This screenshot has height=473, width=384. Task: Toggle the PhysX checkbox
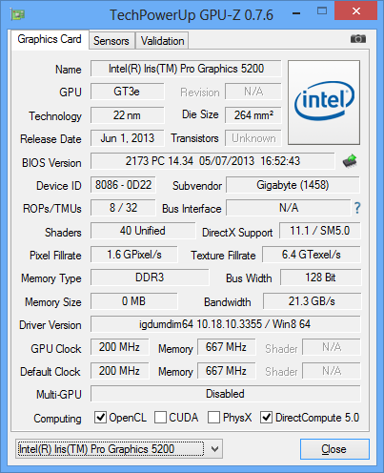tap(213, 417)
